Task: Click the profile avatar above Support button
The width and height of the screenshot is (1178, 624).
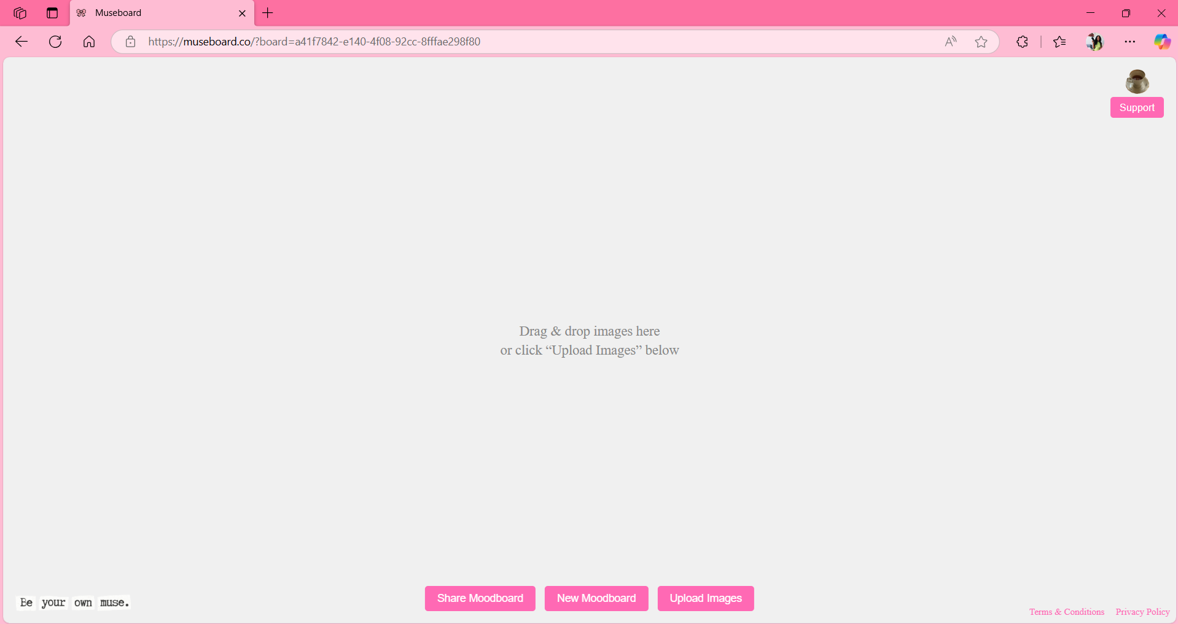Action: [x=1136, y=81]
